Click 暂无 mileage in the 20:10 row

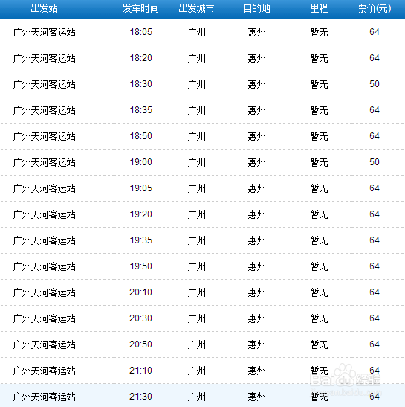coord(320,292)
